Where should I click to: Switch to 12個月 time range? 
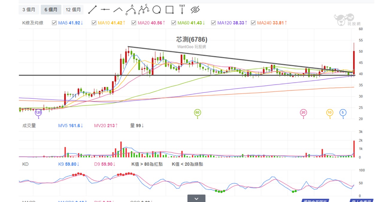[x=73, y=10]
